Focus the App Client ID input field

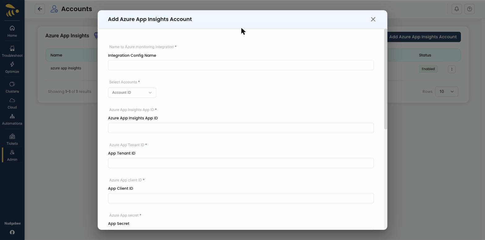241,198
